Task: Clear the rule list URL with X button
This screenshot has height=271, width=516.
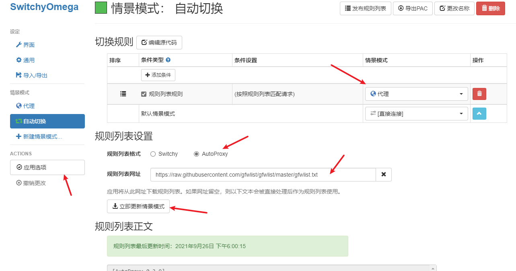Action: coord(384,174)
